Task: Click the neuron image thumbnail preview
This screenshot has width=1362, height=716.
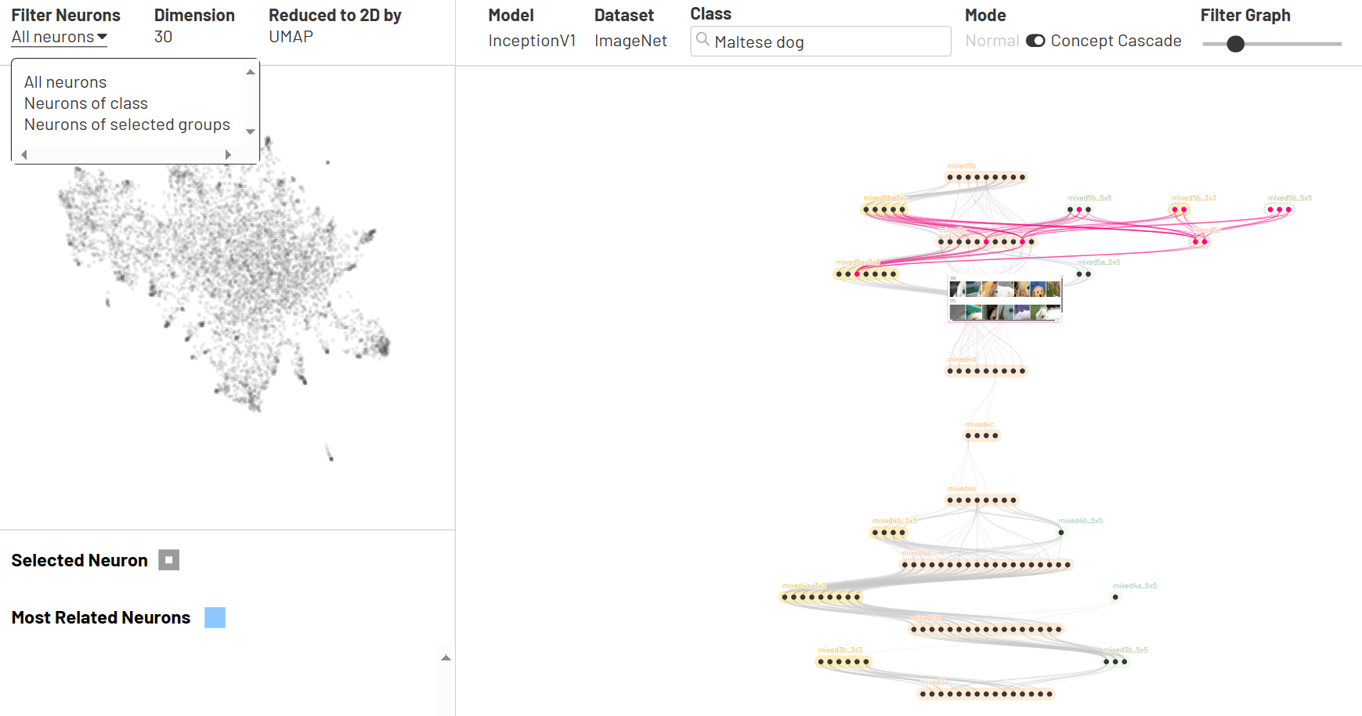Action: click(1005, 300)
